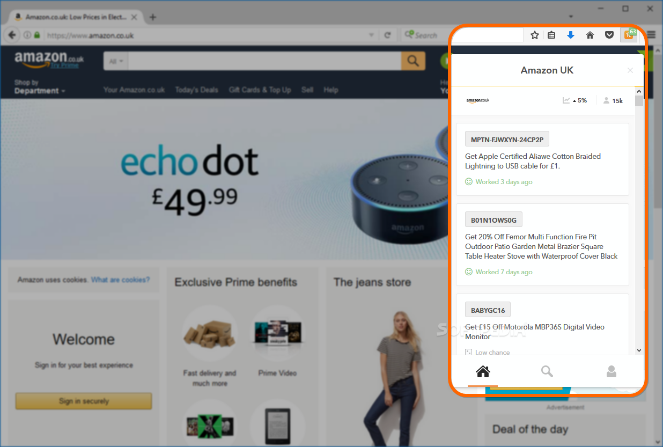Open the Home tab in coupon popup
The width and height of the screenshot is (663, 447).
tap(483, 371)
